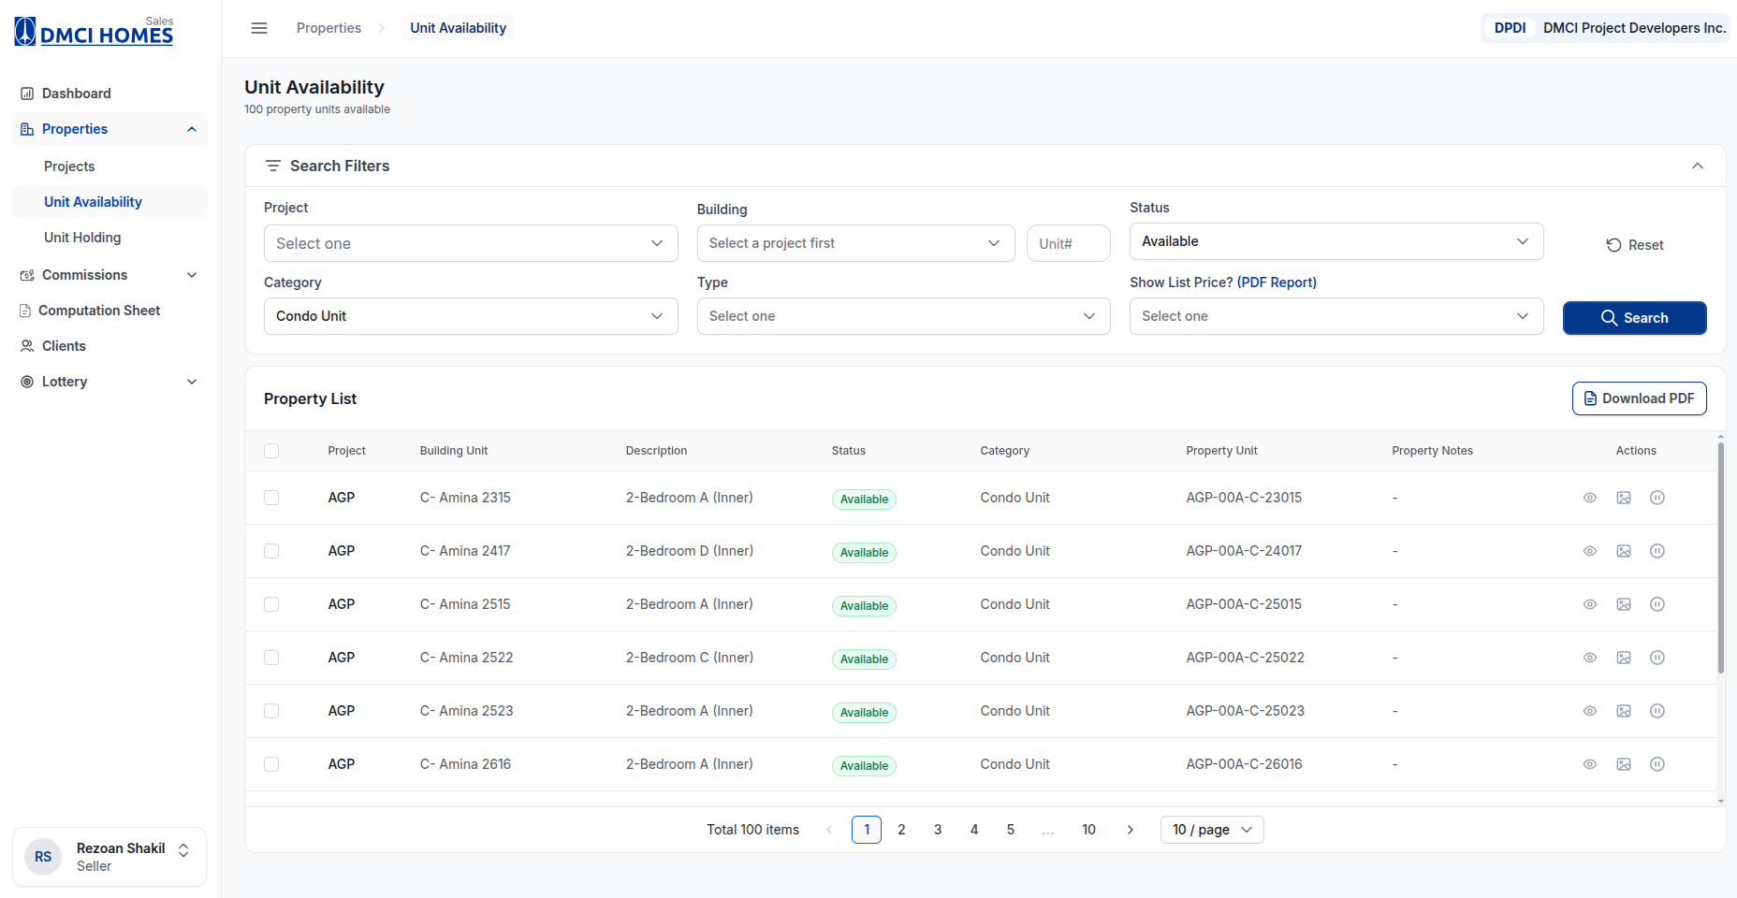Screen dimensions: 1737x898
Task: Click hold icon for C- Amina 2417
Action: (1657, 551)
